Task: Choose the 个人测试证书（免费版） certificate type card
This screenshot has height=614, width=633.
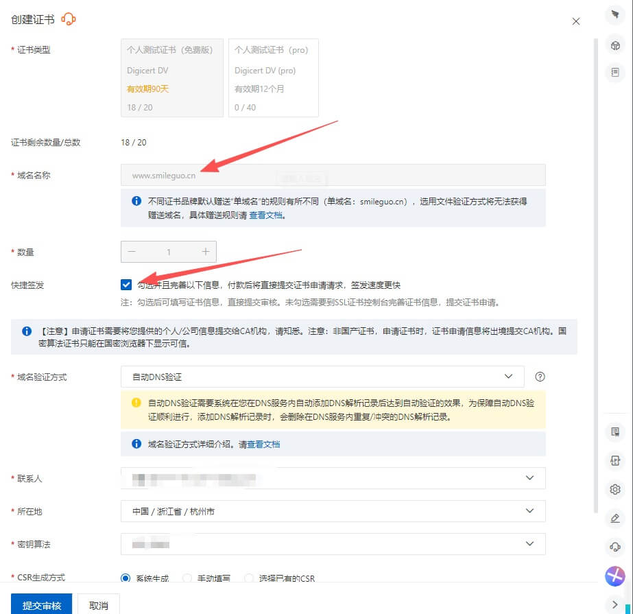Action: click(x=171, y=78)
